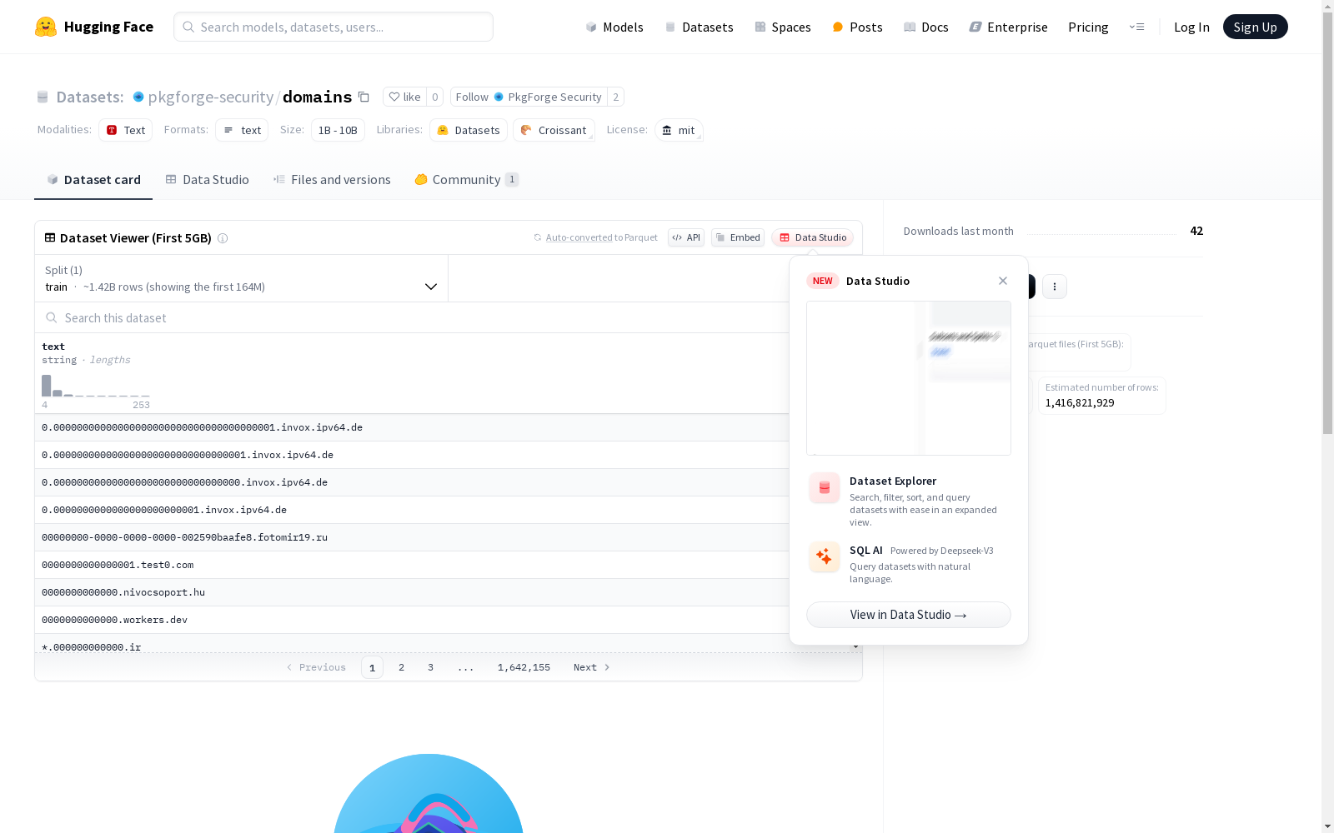This screenshot has width=1334, height=833.
Task: Go to page 2 of the dataset
Action: pyautogui.click(x=401, y=667)
